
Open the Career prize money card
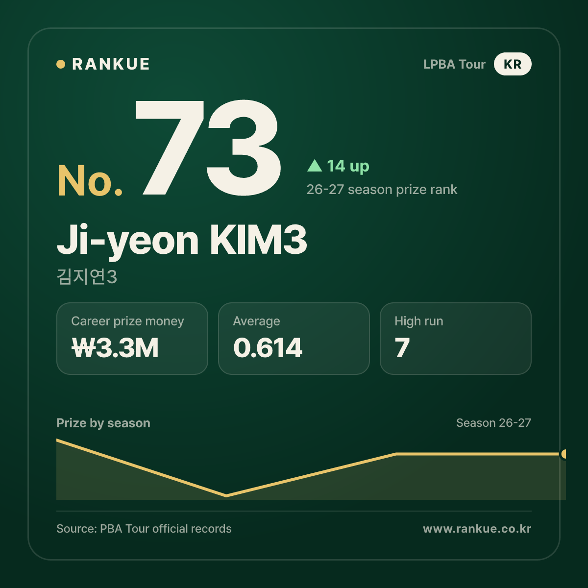[x=132, y=339]
